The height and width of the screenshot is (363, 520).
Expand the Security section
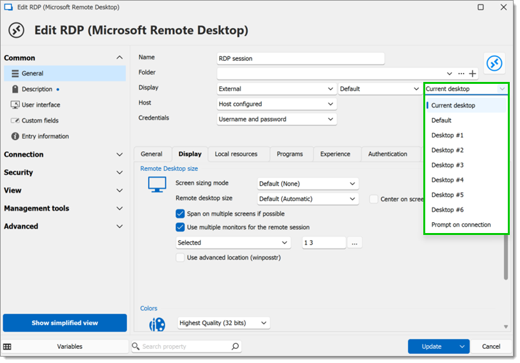pos(119,172)
